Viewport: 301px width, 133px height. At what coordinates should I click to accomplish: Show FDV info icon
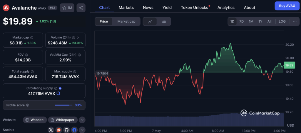coord(27,55)
